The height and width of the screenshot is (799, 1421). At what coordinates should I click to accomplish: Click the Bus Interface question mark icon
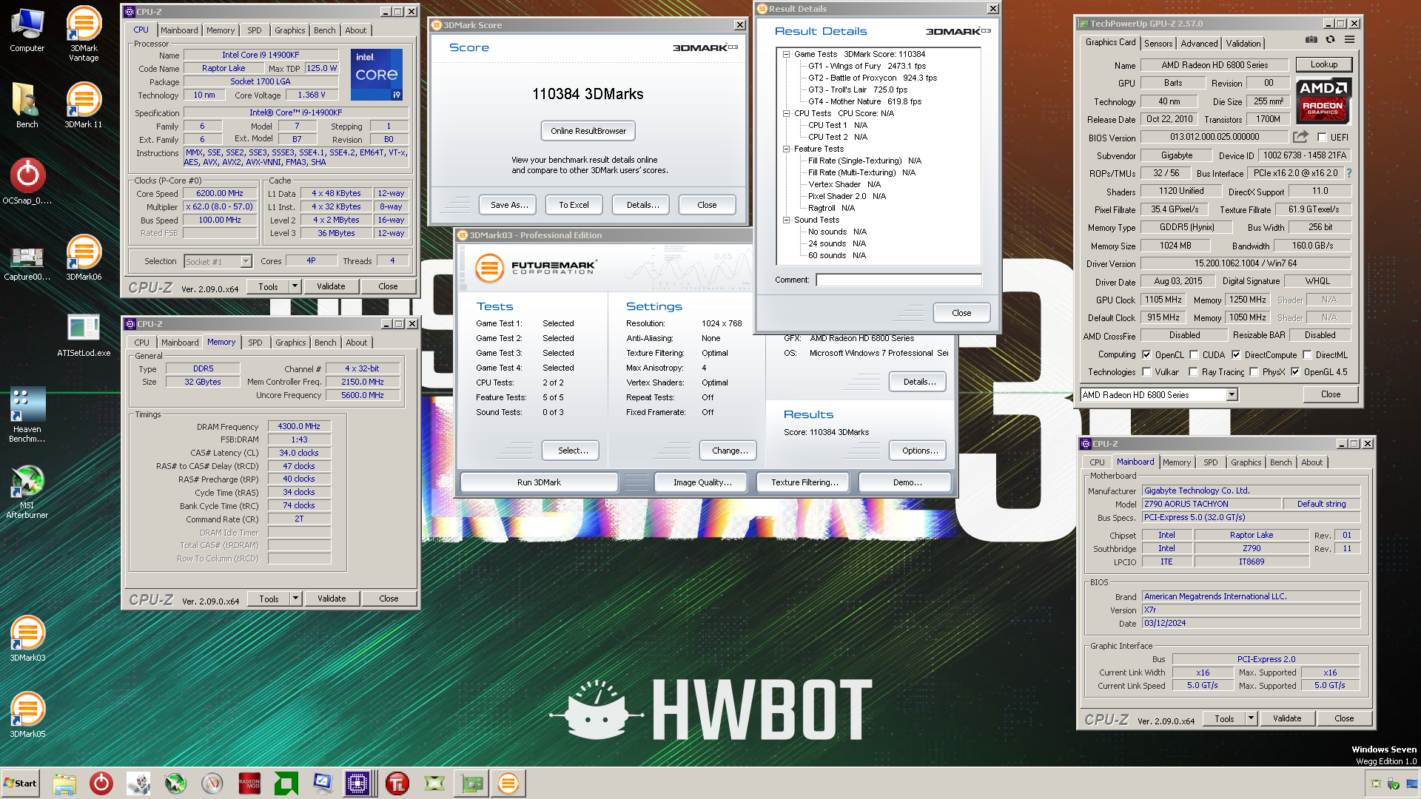pos(1349,173)
